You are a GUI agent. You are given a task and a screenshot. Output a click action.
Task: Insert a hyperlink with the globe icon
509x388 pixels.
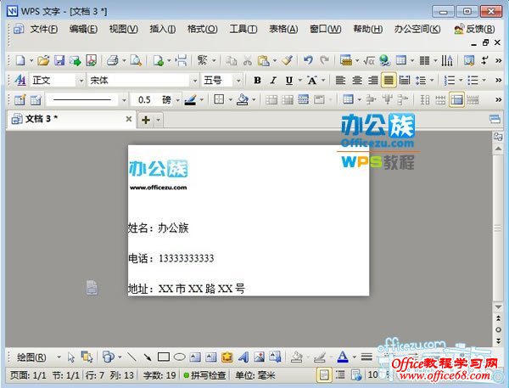click(384, 60)
